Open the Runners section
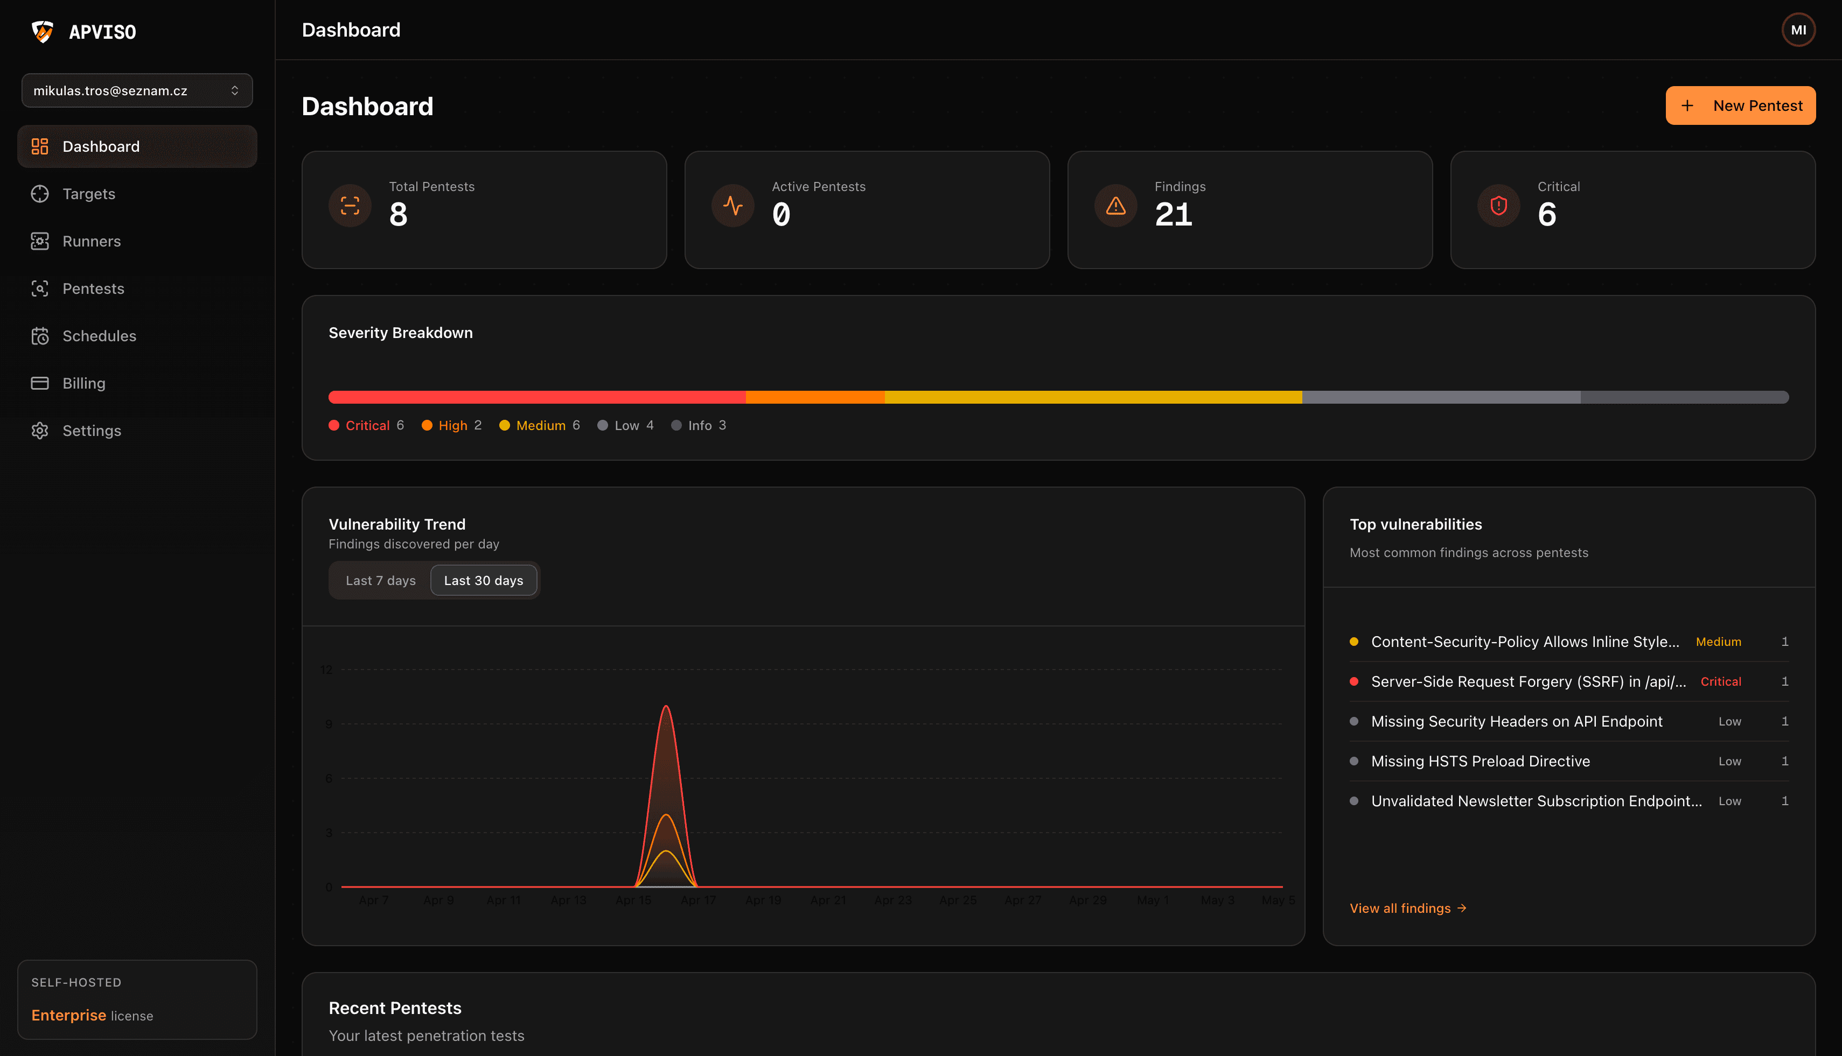Viewport: 1842px width, 1056px height. coord(137,241)
